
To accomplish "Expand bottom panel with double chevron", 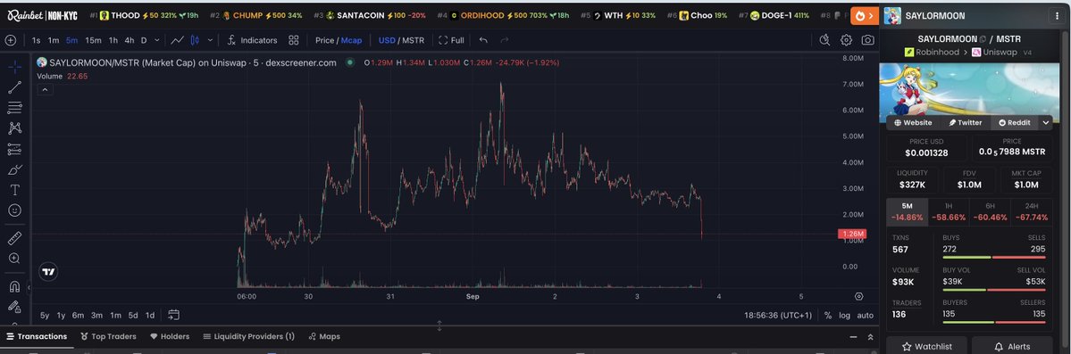I will [870, 337].
